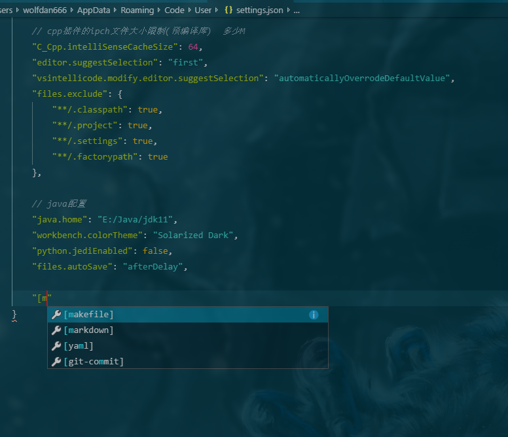This screenshot has height=437, width=508.
Task: Open the User breadcrumb segment
Action: point(203,10)
